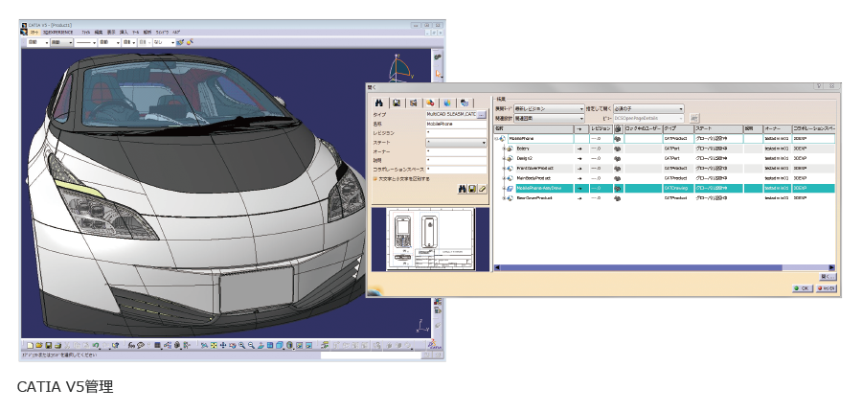862x412 pixels.
Task: Click Undo arrow in CATIA bottom toolbar
Action: [x=96, y=346]
